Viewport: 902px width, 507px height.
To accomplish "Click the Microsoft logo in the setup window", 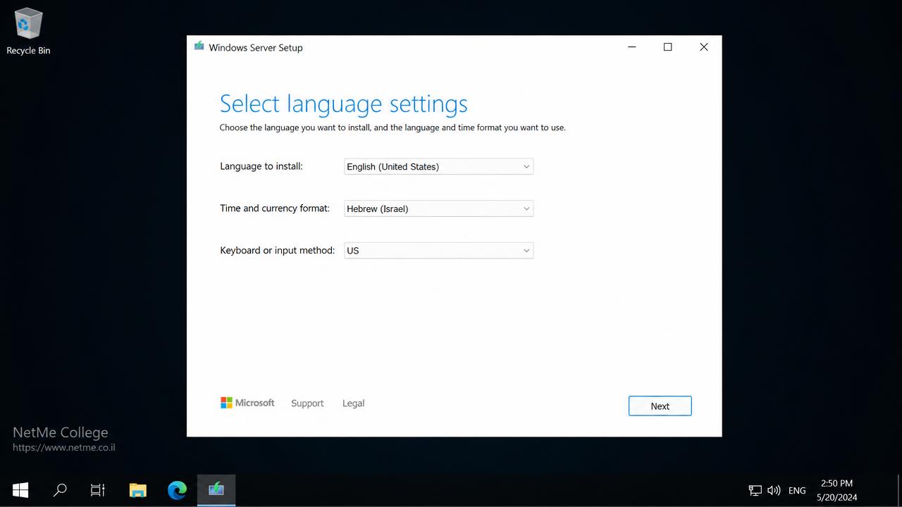I will click(247, 403).
